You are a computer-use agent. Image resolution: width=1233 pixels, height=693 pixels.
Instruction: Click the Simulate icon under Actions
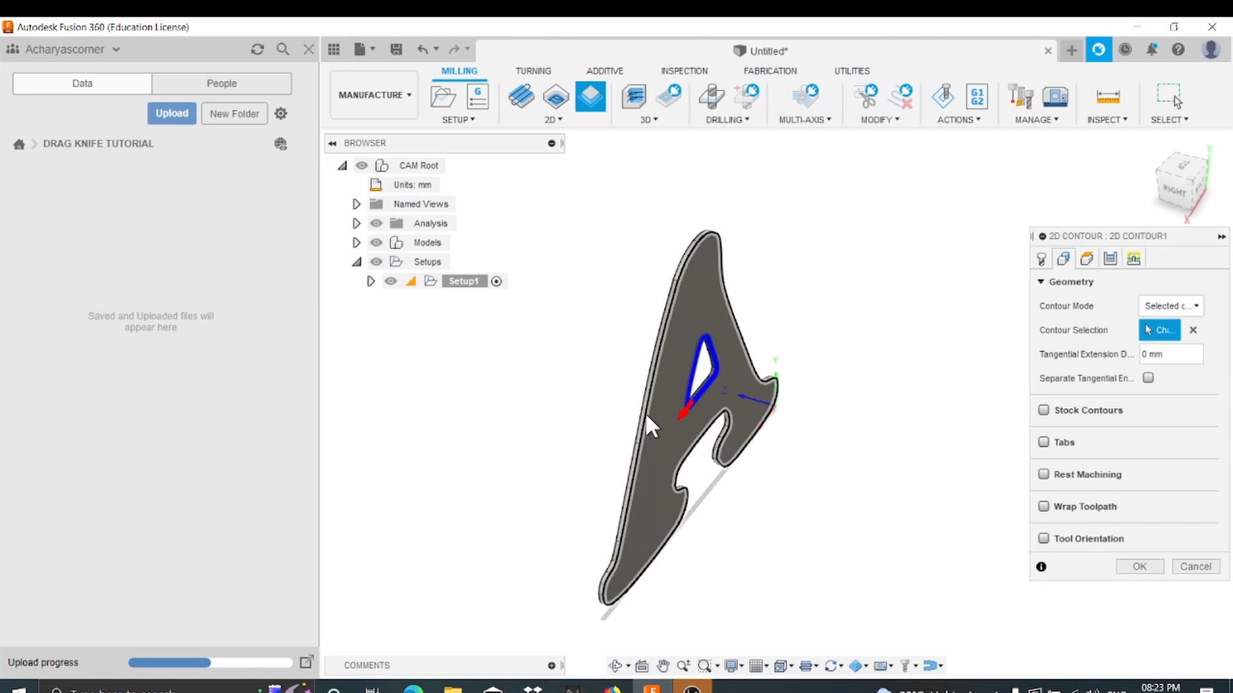pos(942,96)
